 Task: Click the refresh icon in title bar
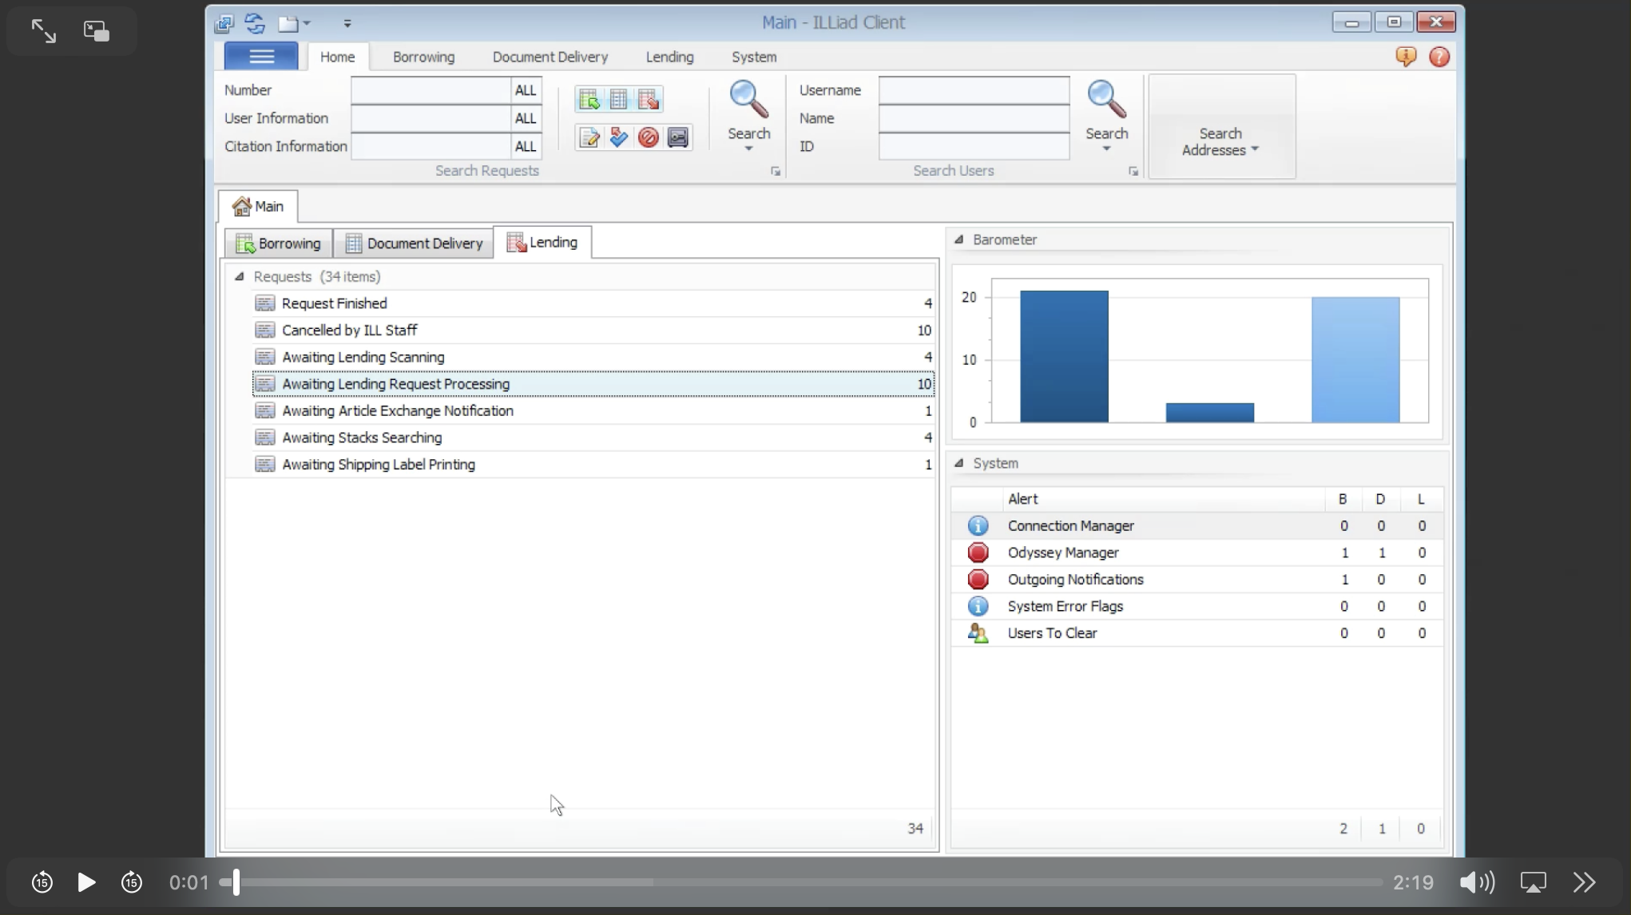coord(255,23)
